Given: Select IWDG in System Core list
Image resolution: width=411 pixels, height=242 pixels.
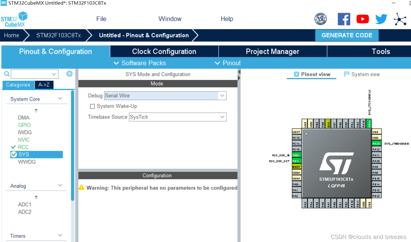Looking at the screenshot, I should click(x=25, y=132).
